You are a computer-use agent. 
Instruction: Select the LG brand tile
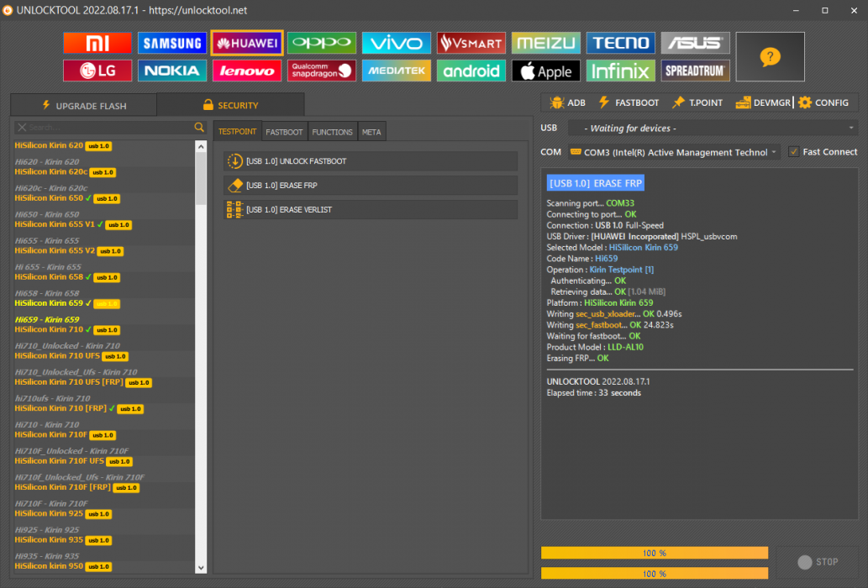97,71
